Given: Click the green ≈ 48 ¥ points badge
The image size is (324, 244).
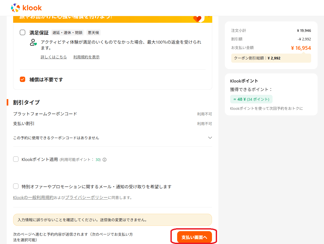Looking at the screenshot, I should coord(251,99).
